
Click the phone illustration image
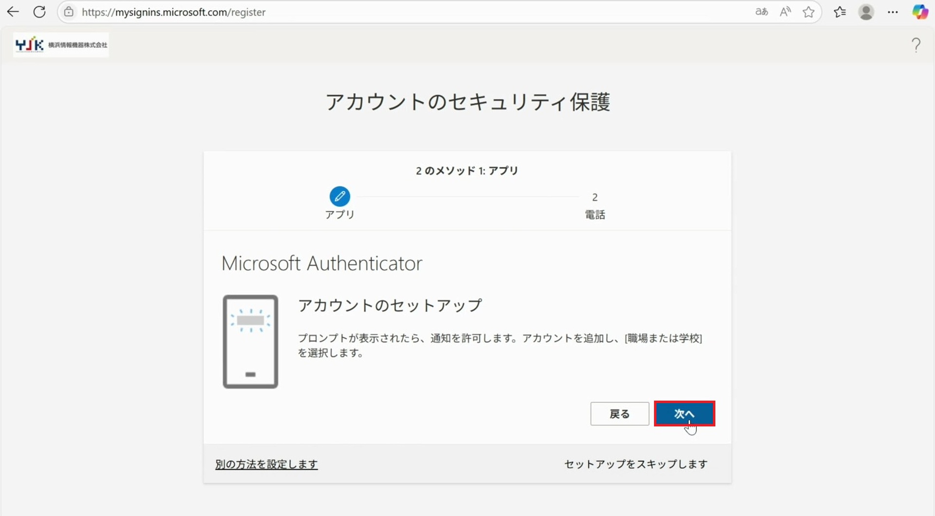[250, 341]
